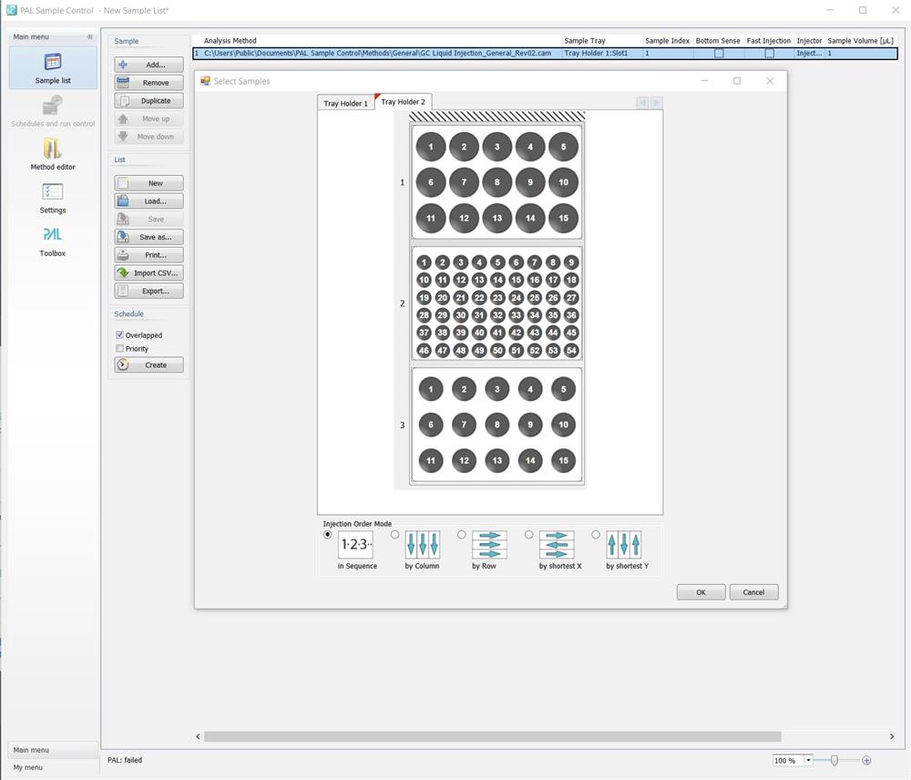Image resolution: width=911 pixels, height=780 pixels.
Task: Open the zoom percentage dropdown
Action: 808,761
